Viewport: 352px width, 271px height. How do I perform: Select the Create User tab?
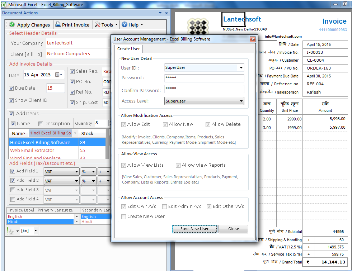coord(128,49)
